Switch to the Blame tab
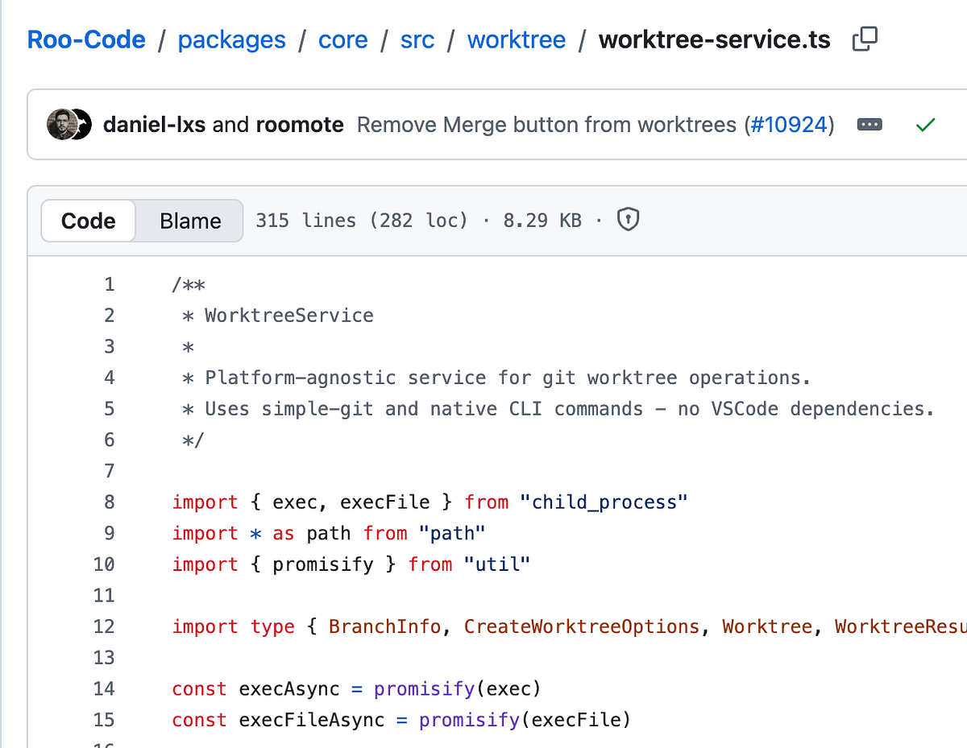The width and height of the screenshot is (967, 748). 190,221
